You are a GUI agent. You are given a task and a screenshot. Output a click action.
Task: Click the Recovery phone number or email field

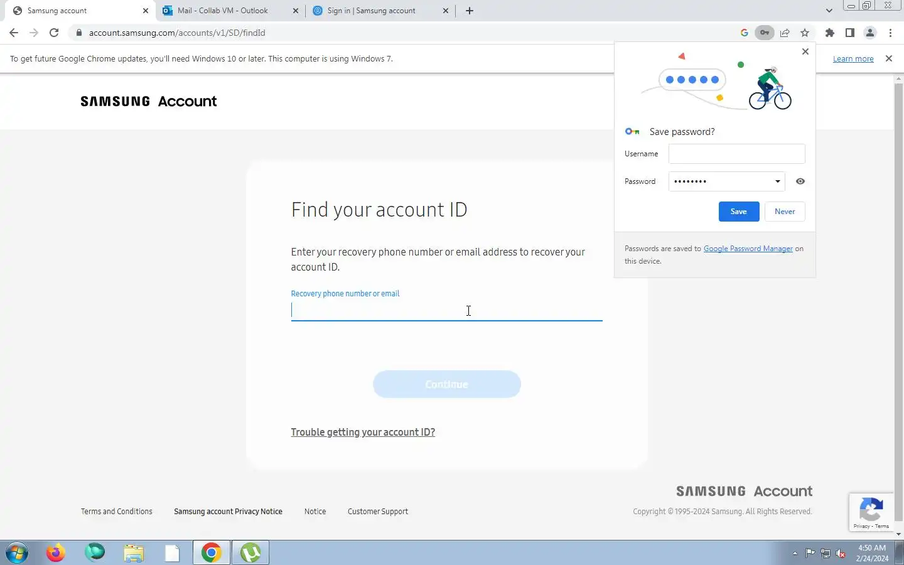tap(446, 311)
